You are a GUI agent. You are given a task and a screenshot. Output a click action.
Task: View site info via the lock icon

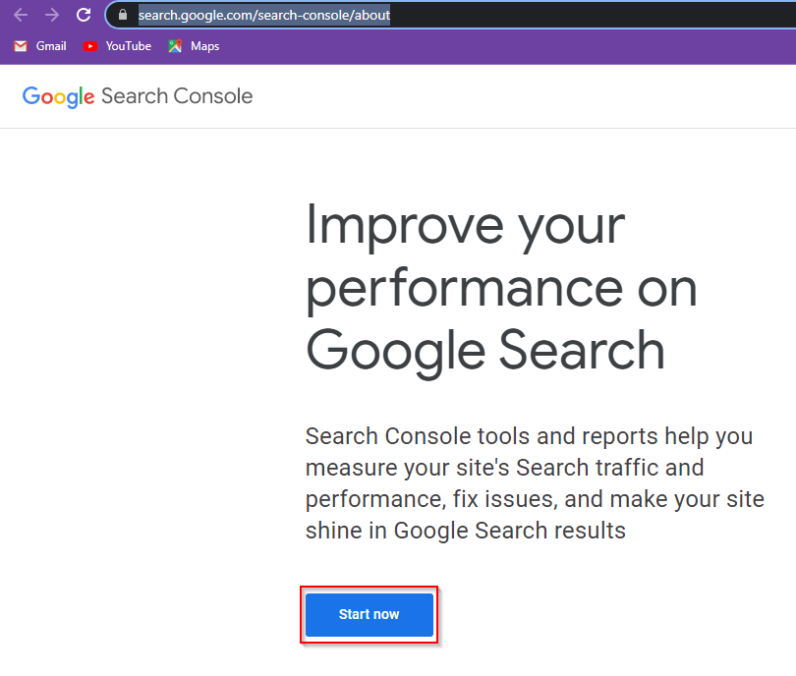coord(123,15)
